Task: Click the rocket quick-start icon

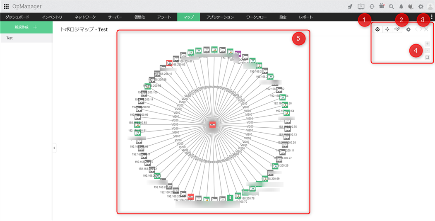Action: click(x=350, y=7)
